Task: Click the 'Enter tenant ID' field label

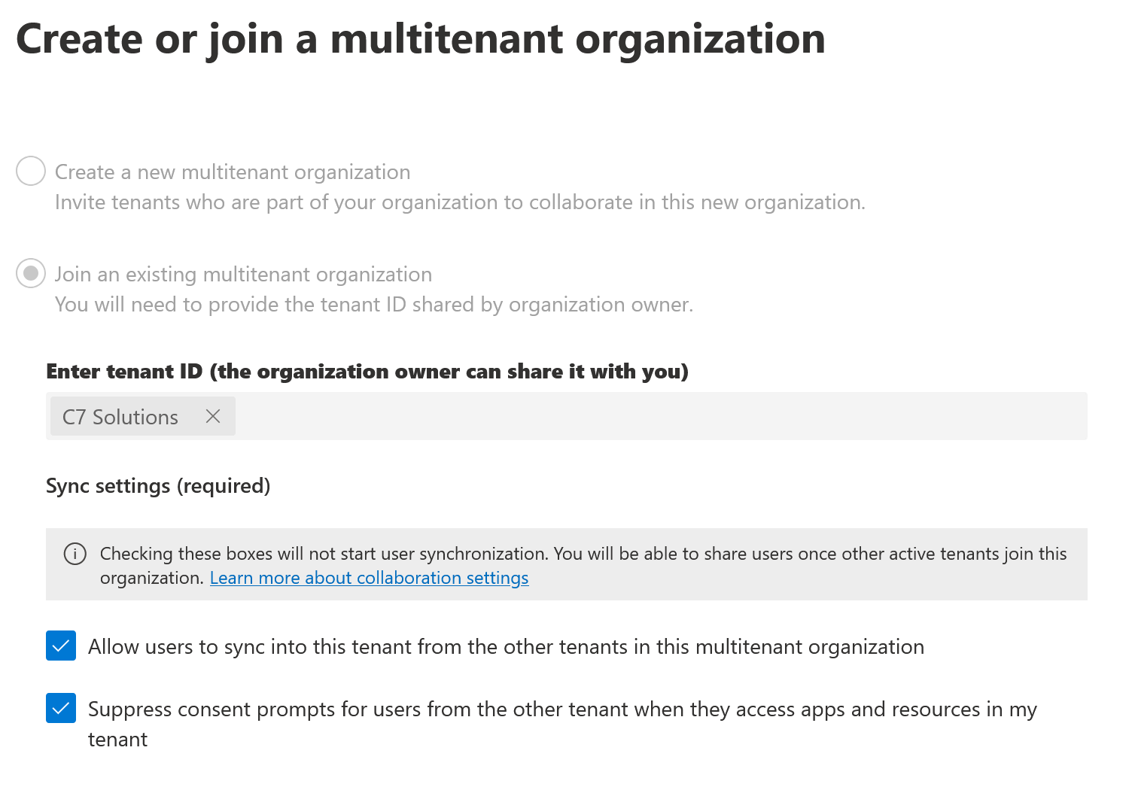Action: (x=367, y=372)
